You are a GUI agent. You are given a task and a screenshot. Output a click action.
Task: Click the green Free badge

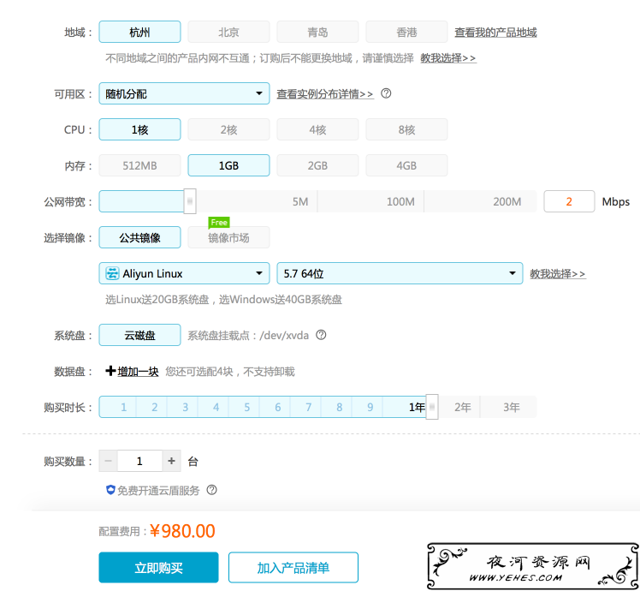(219, 223)
